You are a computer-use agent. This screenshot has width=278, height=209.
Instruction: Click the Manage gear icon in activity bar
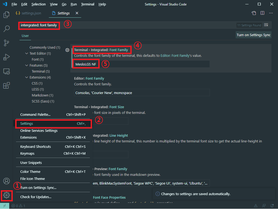7,195
